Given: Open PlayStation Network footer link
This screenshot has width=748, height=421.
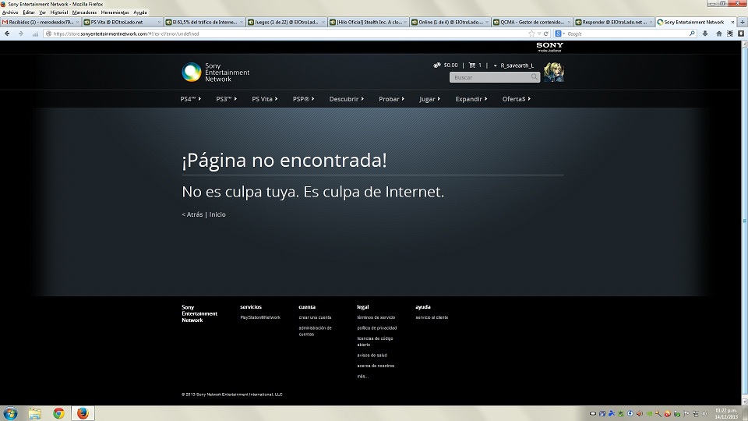Looking at the screenshot, I should pos(260,317).
